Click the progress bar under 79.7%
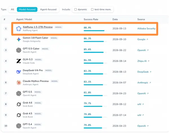The image size is (169, 133). [x=95, y=106]
